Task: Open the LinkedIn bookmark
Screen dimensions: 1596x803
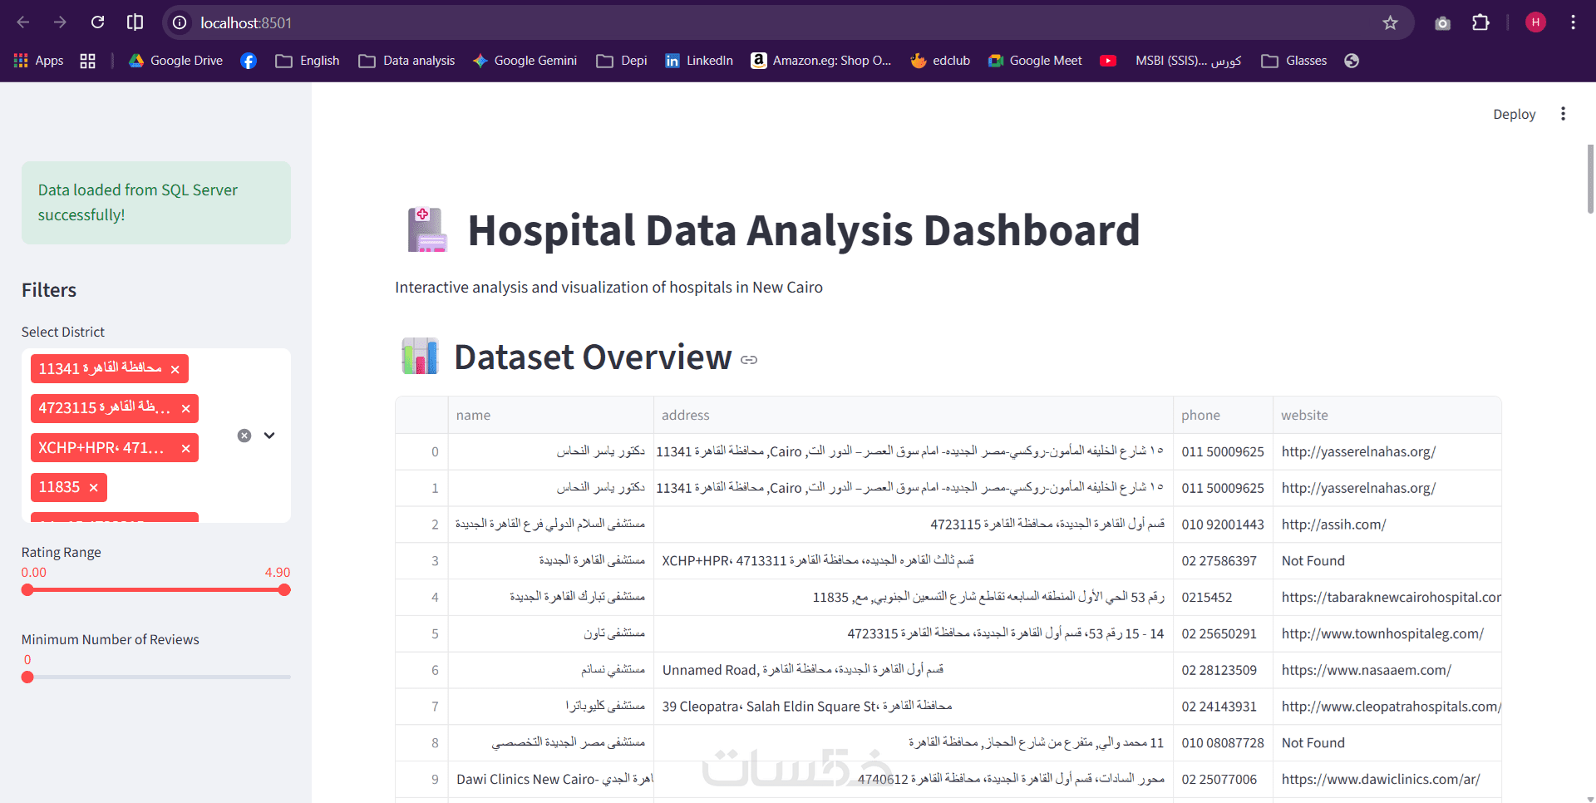Action: [698, 61]
